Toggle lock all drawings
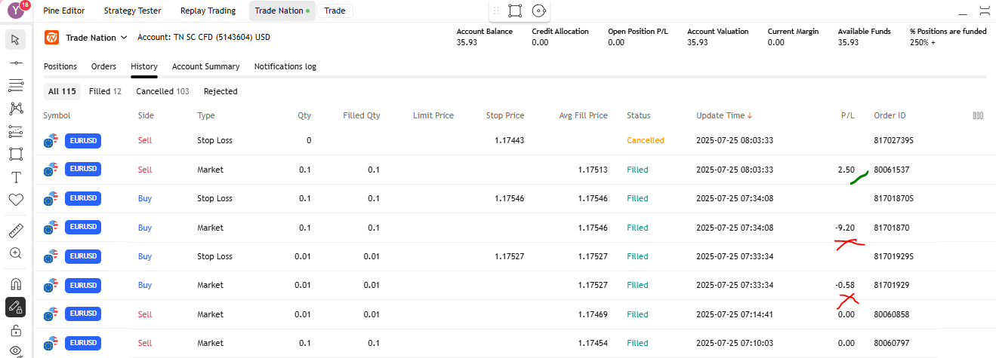Screen dimensions: 996x358 pyautogui.click(x=15, y=330)
